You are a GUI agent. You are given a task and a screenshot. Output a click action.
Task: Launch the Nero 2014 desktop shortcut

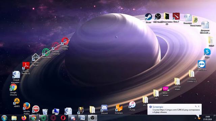click(36, 109)
